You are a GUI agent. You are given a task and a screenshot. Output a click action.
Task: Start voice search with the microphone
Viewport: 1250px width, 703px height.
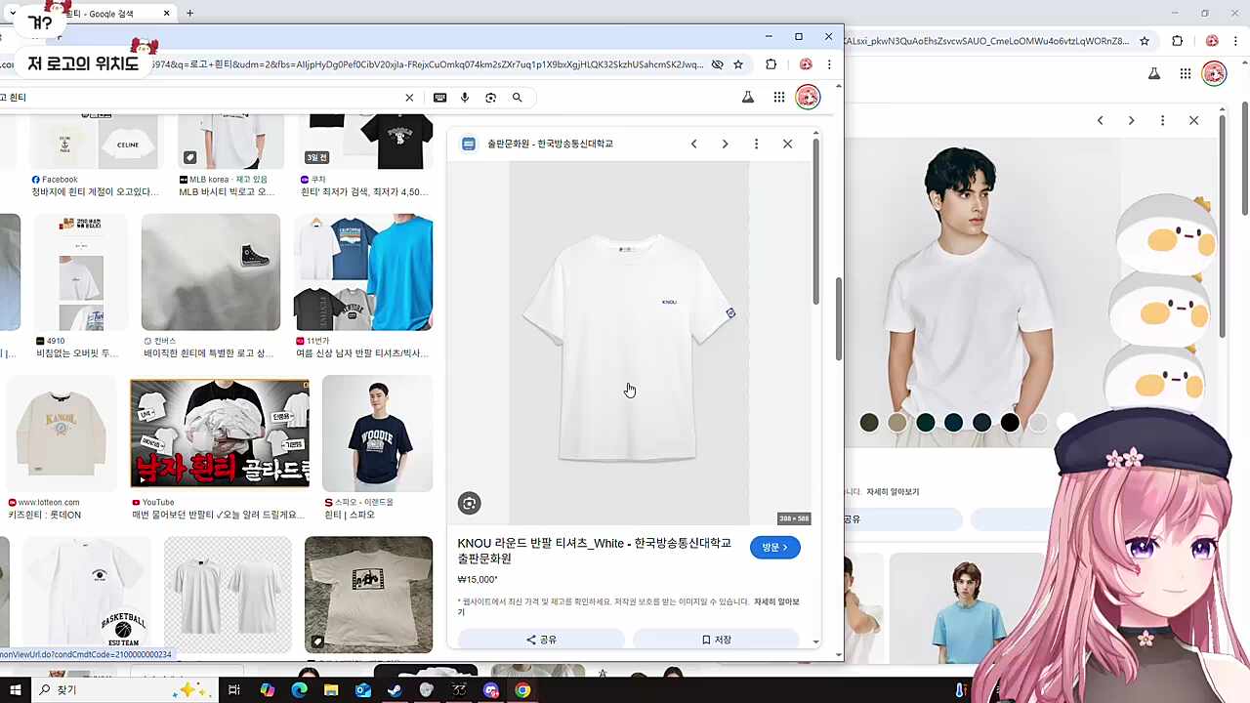pos(465,98)
